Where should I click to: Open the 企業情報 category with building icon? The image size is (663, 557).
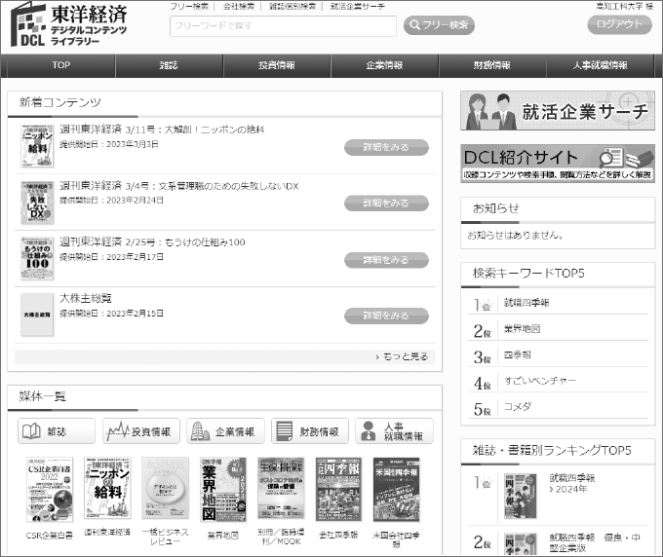coord(225,431)
